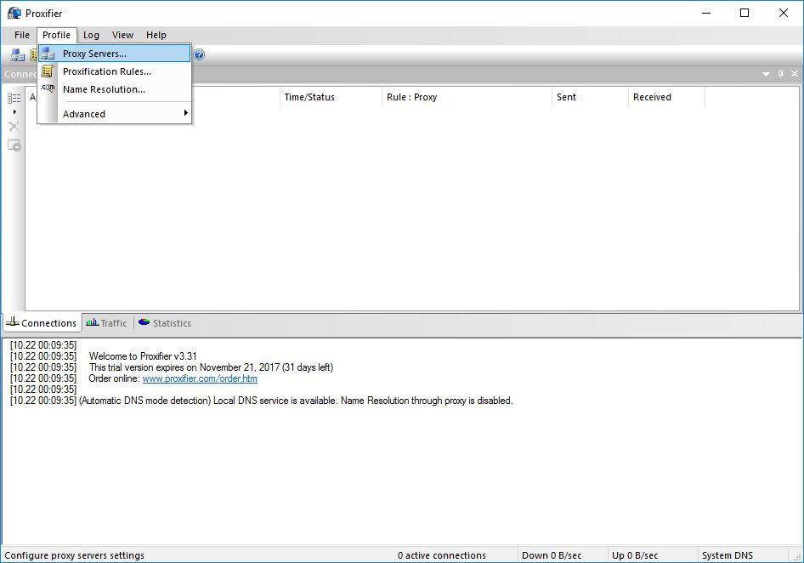Close the Connections panel
This screenshot has width=804, height=563.
coord(795,74)
